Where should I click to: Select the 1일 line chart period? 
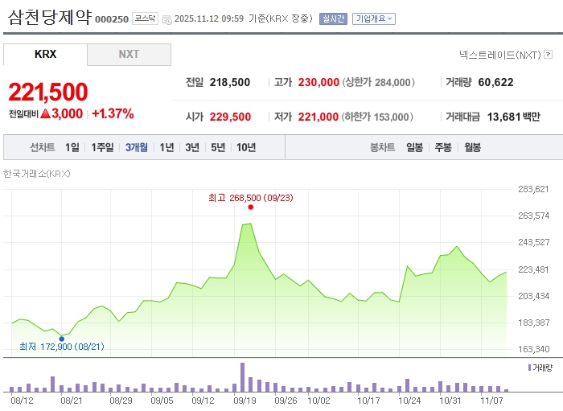tap(72, 147)
